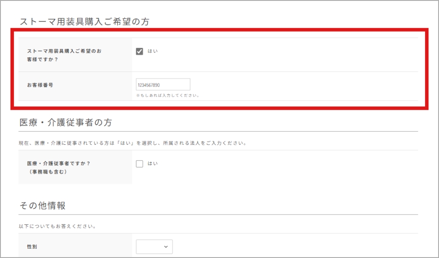The width and height of the screenshot is (439, 258).
Task: Click the その他情報 heading
Action: [43, 206]
